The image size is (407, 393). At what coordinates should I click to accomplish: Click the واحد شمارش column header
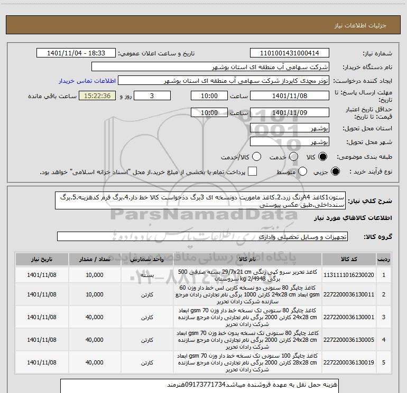click(147, 260)
